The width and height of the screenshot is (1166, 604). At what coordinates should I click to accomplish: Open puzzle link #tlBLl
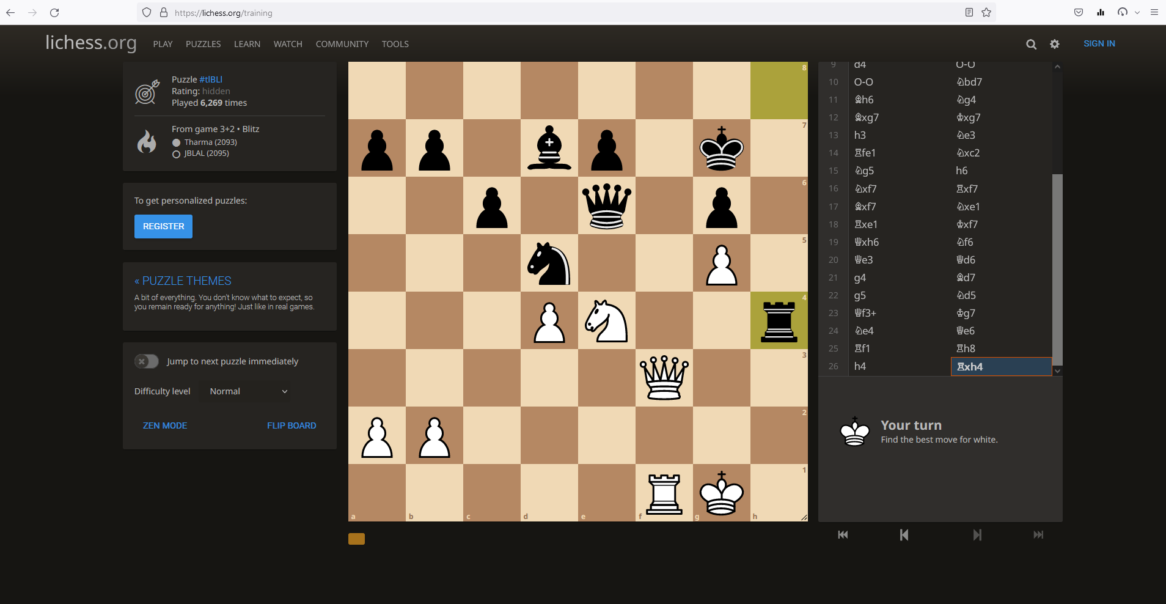pyautogui.click(x=210, y=79)
